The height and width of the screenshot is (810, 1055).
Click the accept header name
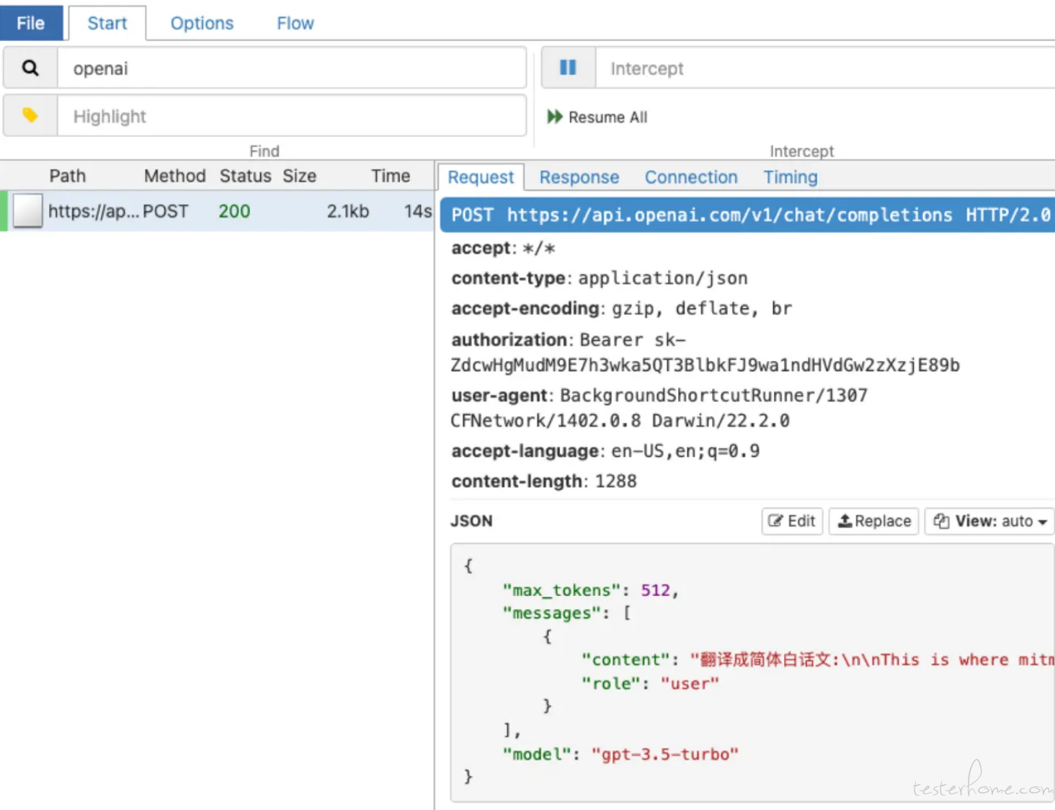481,248
